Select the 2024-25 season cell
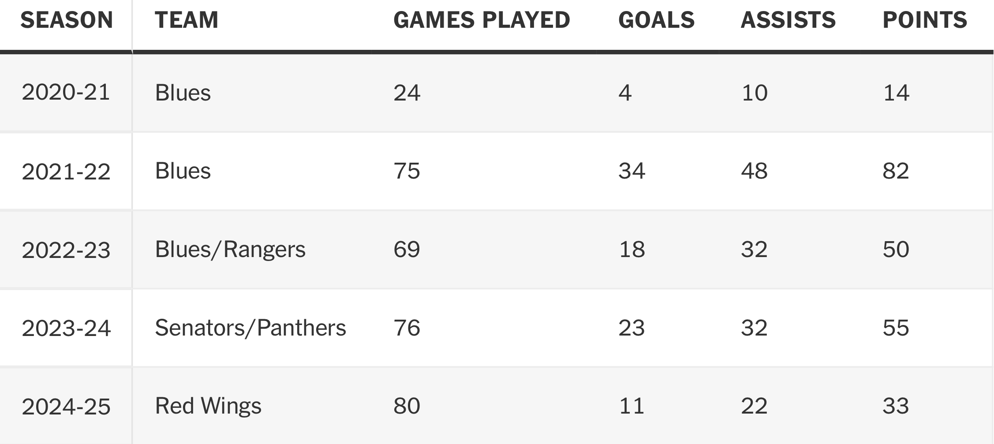This screenshot has width=994, height=444. coord(66,406)
